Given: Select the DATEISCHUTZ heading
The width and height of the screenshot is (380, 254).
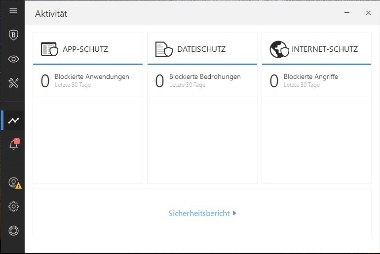Looking at the screenshot, I should tap(201, 49).
